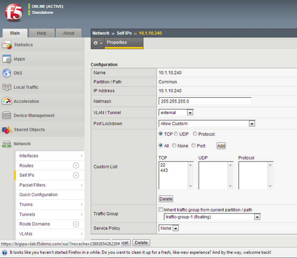The width and height of the screenshot is (297, 258).
Task: Click the Shared Objects icon
Action: click(7, 130)
